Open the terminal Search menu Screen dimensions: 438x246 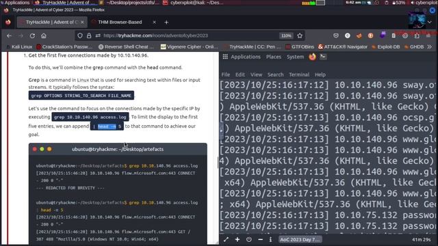click(x=275, y=74)
